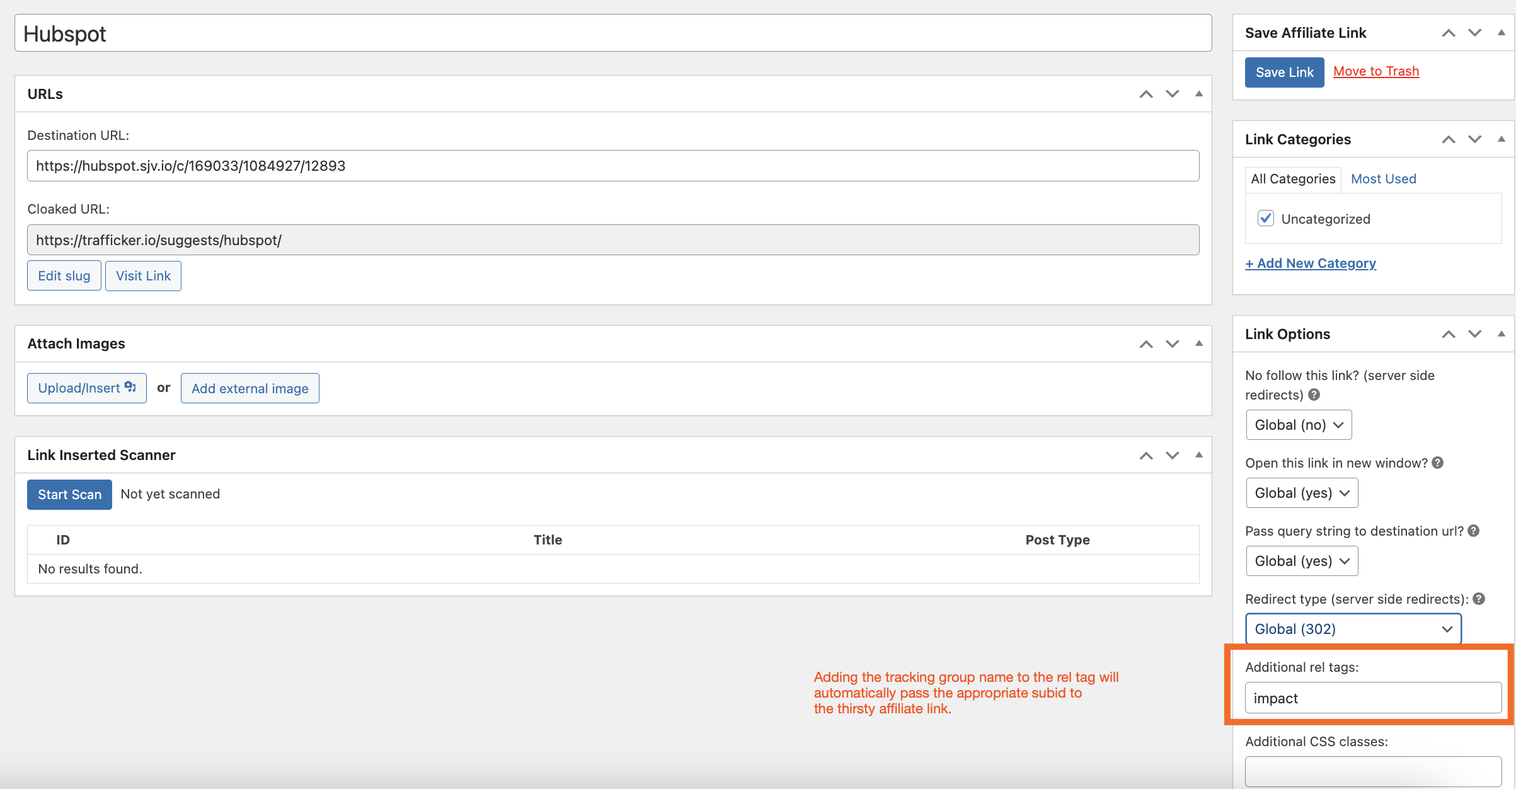Click the Post Type column header
1516x789 pixels.
pyautogui.click(x=1057, y=540)
